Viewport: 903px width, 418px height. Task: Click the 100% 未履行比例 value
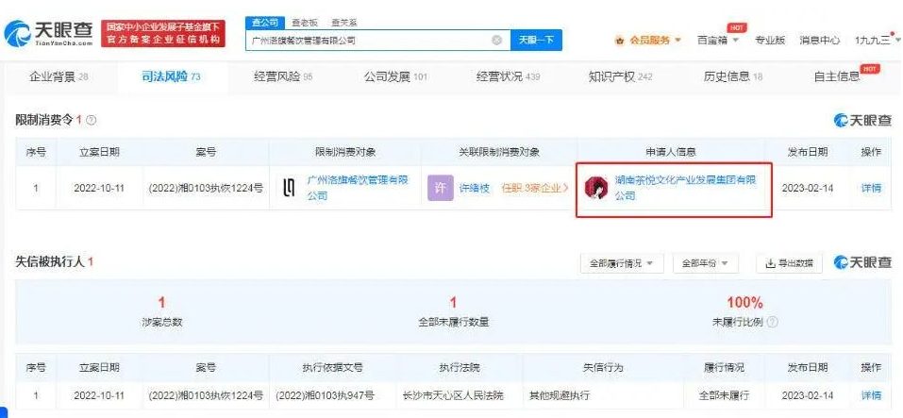[x=744, y=302]
